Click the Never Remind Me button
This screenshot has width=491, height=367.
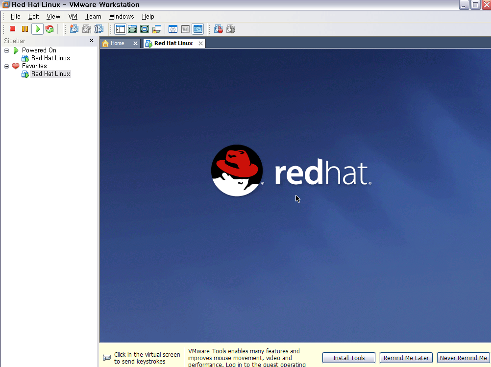pyautogui.click(x=464, y=358)
